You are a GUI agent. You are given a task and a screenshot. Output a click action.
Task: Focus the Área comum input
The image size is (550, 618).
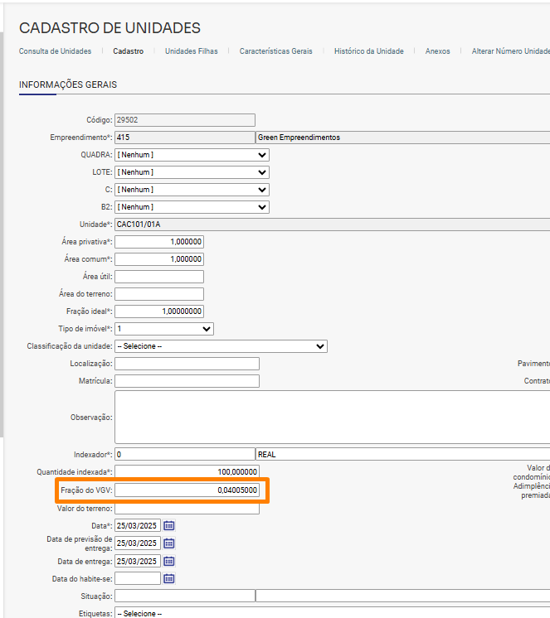point(159,259)
